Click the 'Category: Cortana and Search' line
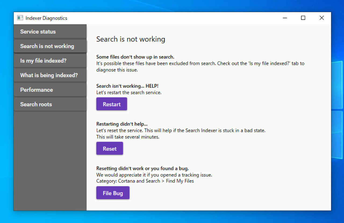 click(x=145, y=181)
